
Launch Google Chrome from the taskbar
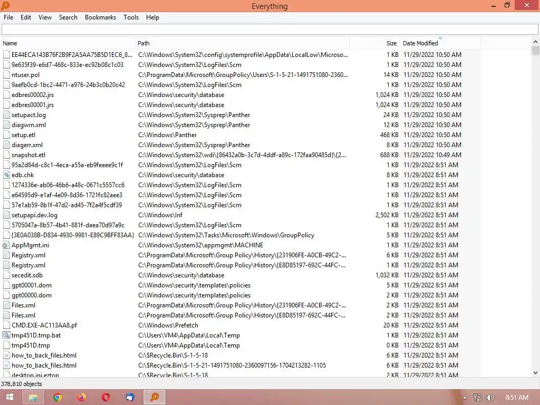click(x=57, y=398)
